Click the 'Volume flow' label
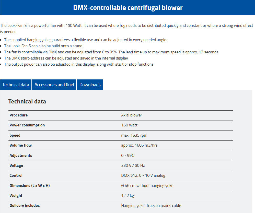Screen dimensions: 255x213 tap(21, 145)
